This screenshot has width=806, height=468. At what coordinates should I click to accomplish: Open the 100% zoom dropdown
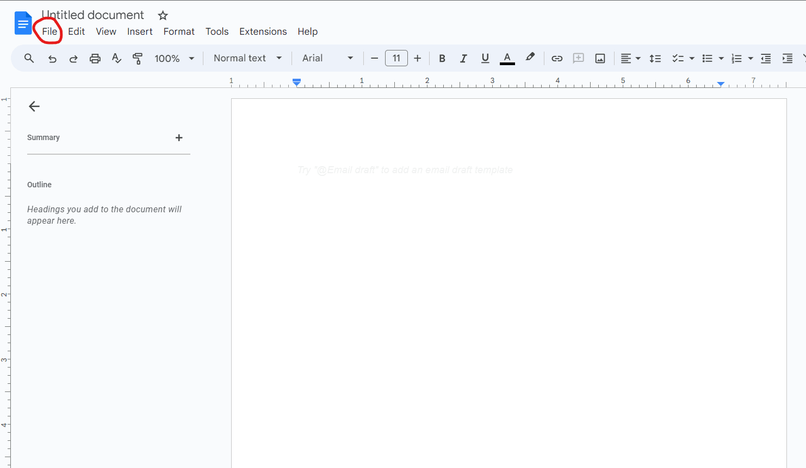(174, 59)
